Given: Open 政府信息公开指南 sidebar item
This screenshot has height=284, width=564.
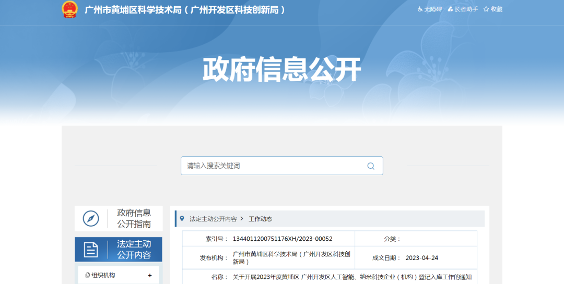Looking at the screenshot, I should (119, 218).
